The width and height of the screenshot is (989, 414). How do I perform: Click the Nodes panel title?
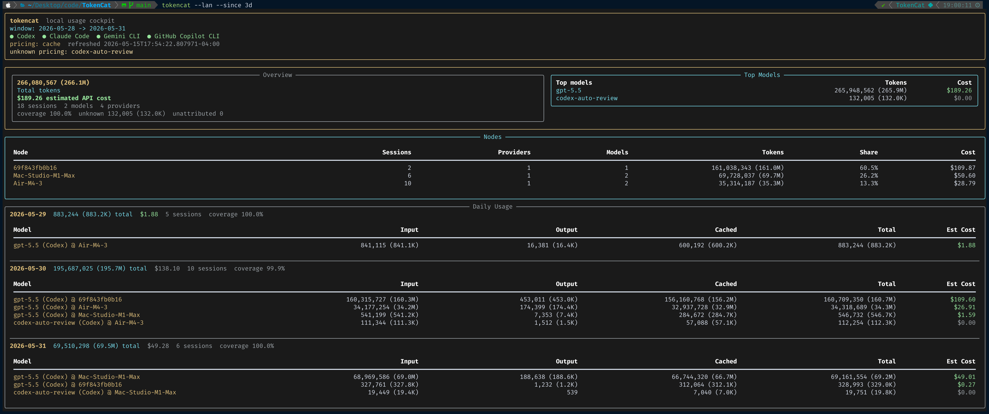pyautogui.click(x=492, y=137)
